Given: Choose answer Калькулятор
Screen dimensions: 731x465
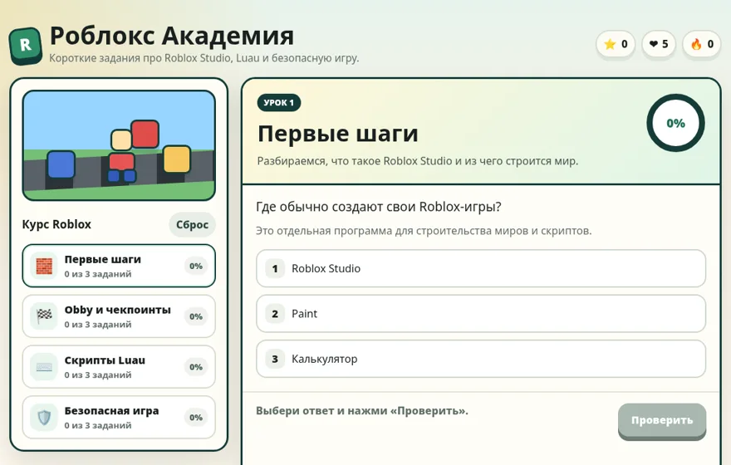Looking at the screenshot, I should click(x=481, y=359).
